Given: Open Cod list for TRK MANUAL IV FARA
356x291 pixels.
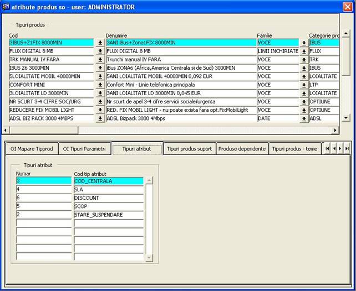Looking at the screenshot, I should [100, 60].
